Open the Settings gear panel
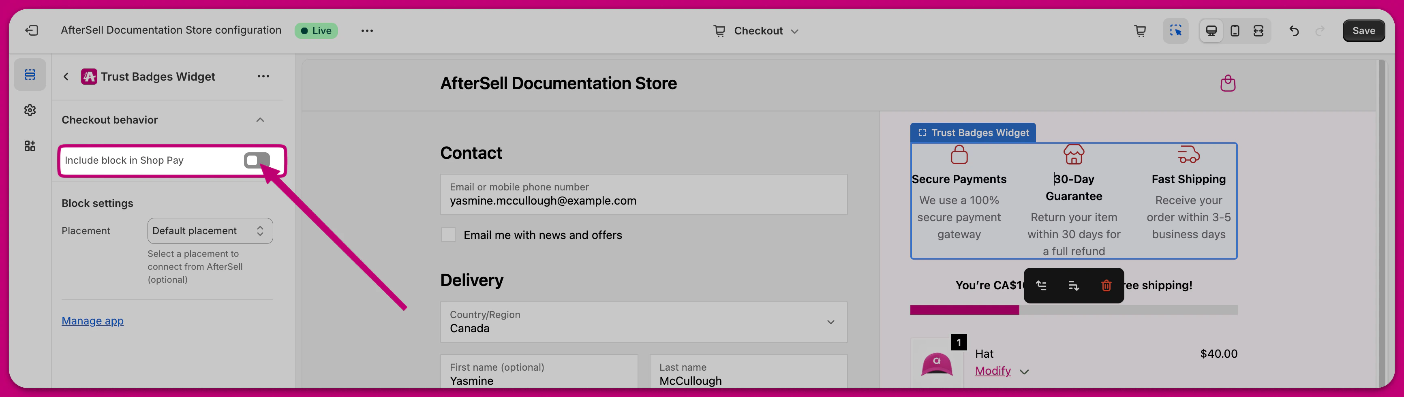 [30, 110]
